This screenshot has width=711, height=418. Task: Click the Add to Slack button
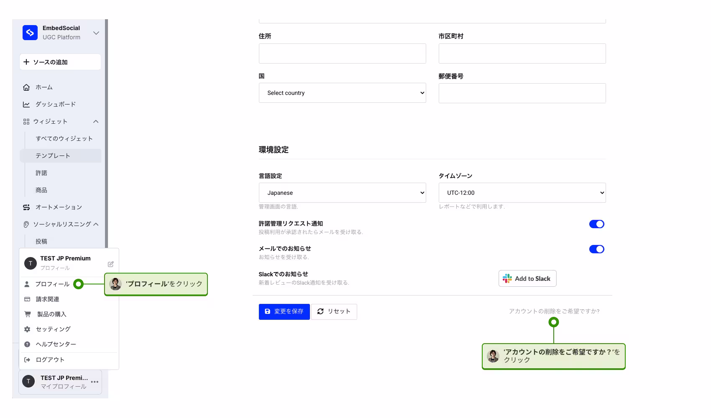pyautogui.click(x=527, y=278)
